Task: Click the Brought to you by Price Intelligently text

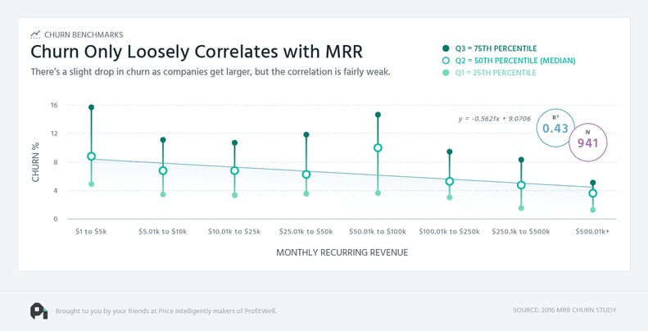Action: [166, 311]
